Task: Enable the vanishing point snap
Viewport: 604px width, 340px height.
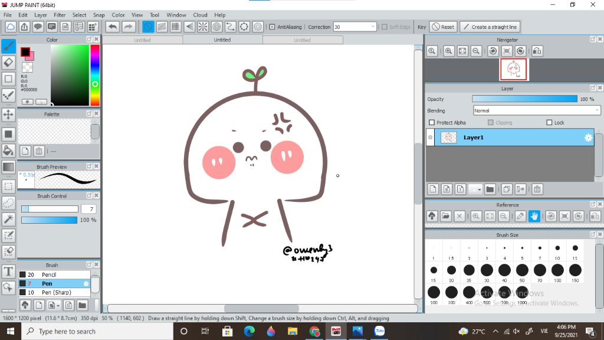Action: [189, 27]
